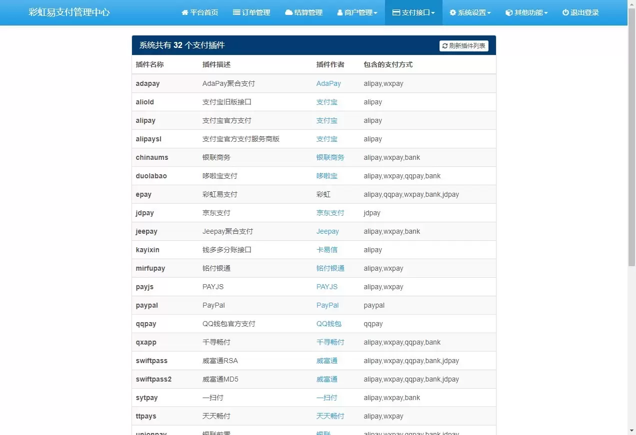Open the 支付宝 author link in alipaysl row
636x435 pixels.
327,139
